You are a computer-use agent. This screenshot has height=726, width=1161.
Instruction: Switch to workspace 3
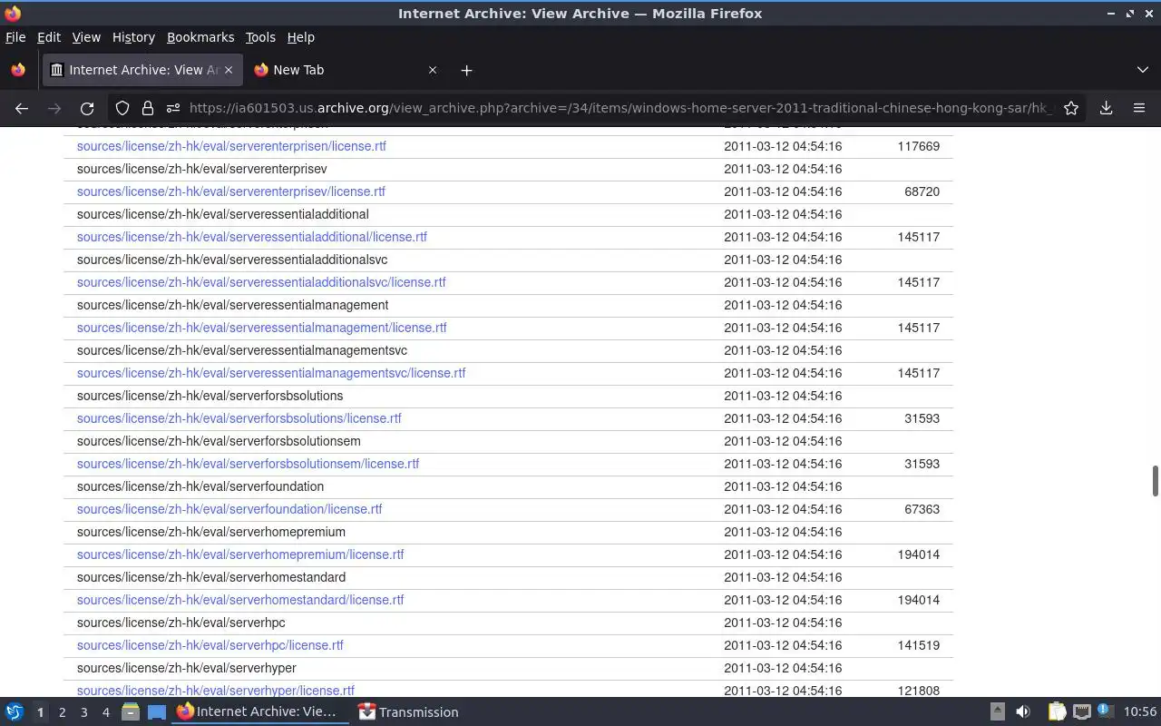click(83, 712)
